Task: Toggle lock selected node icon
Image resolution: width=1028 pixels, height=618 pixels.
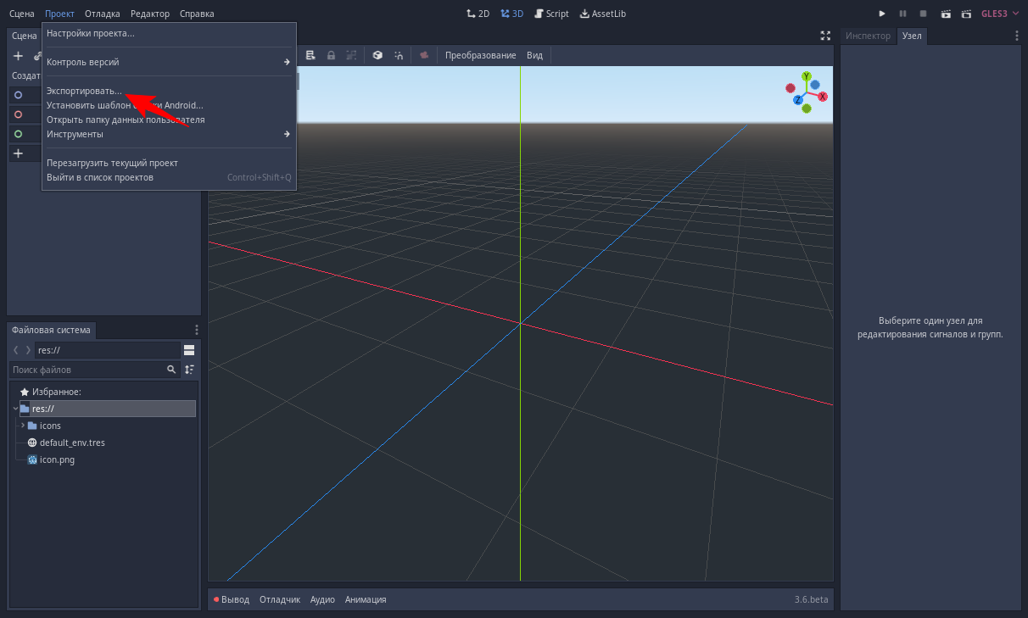Action: 331,55
